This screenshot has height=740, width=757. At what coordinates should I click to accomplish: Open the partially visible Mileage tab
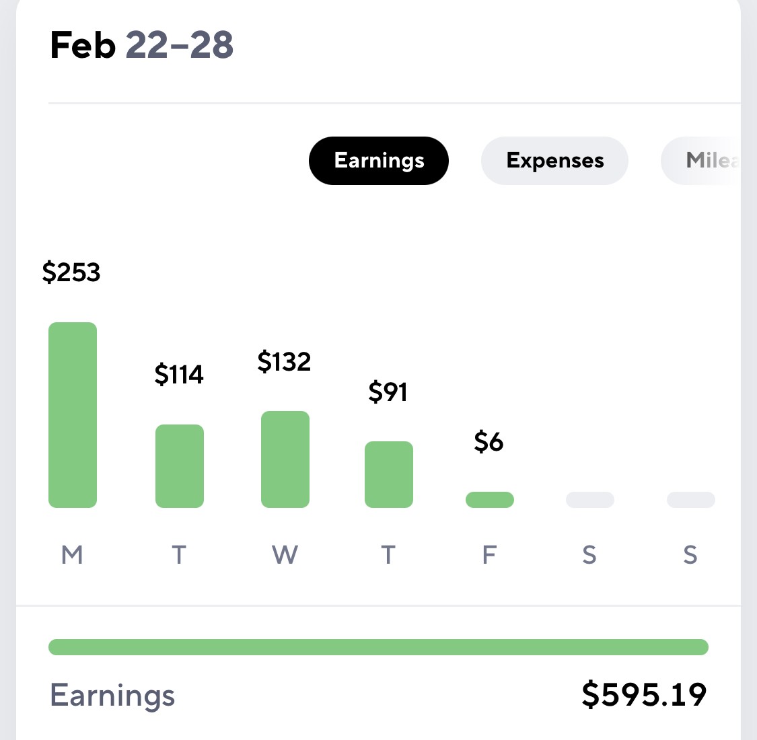point(700,161)
